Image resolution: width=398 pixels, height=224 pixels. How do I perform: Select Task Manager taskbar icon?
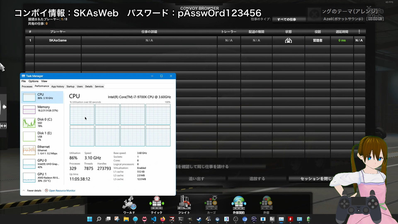coord(281,219)
